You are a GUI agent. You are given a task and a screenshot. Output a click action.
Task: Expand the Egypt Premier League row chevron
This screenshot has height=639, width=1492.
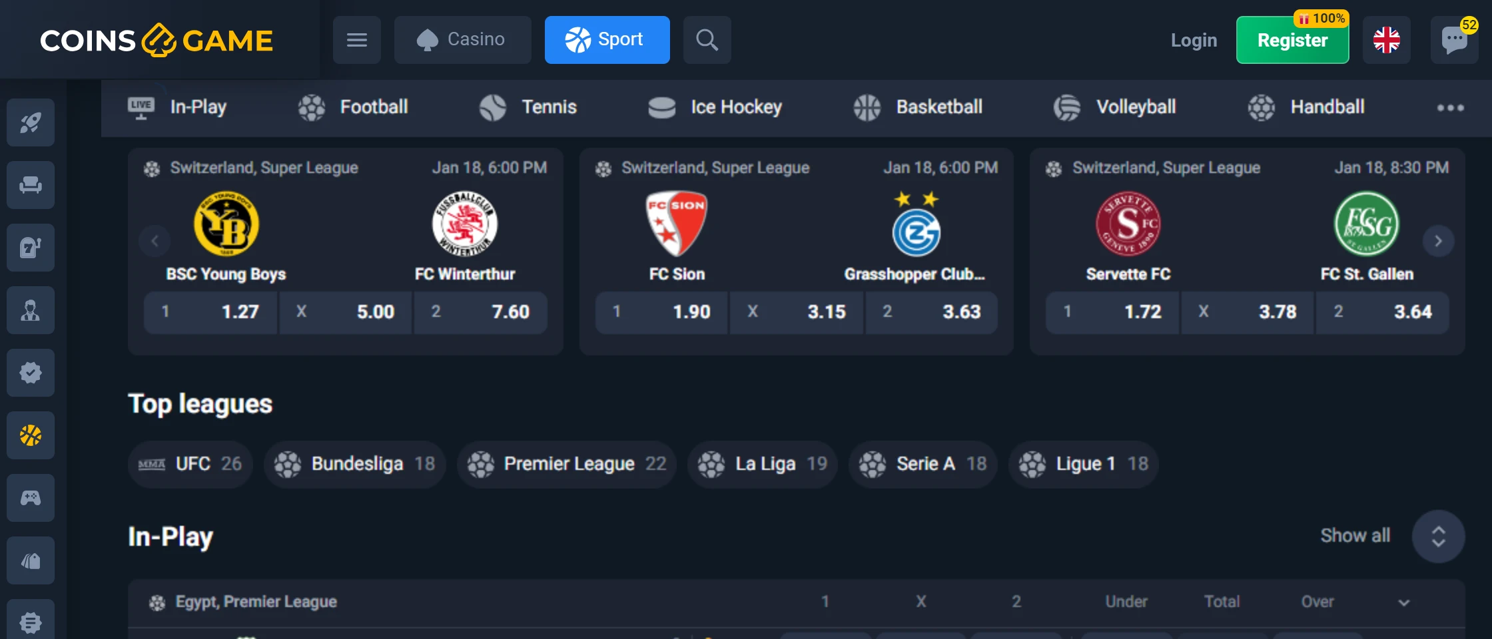pyautogui.click(x=1404, y=602)
